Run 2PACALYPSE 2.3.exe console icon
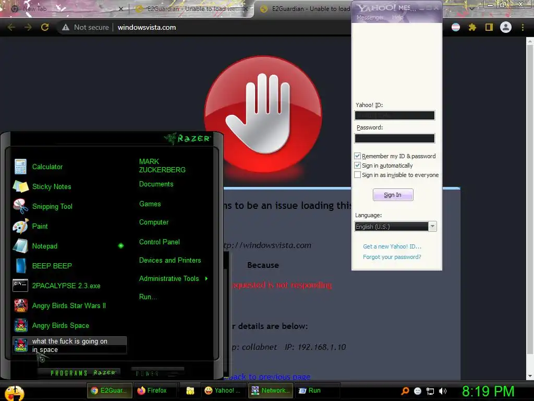 click(x=20, y=286)
